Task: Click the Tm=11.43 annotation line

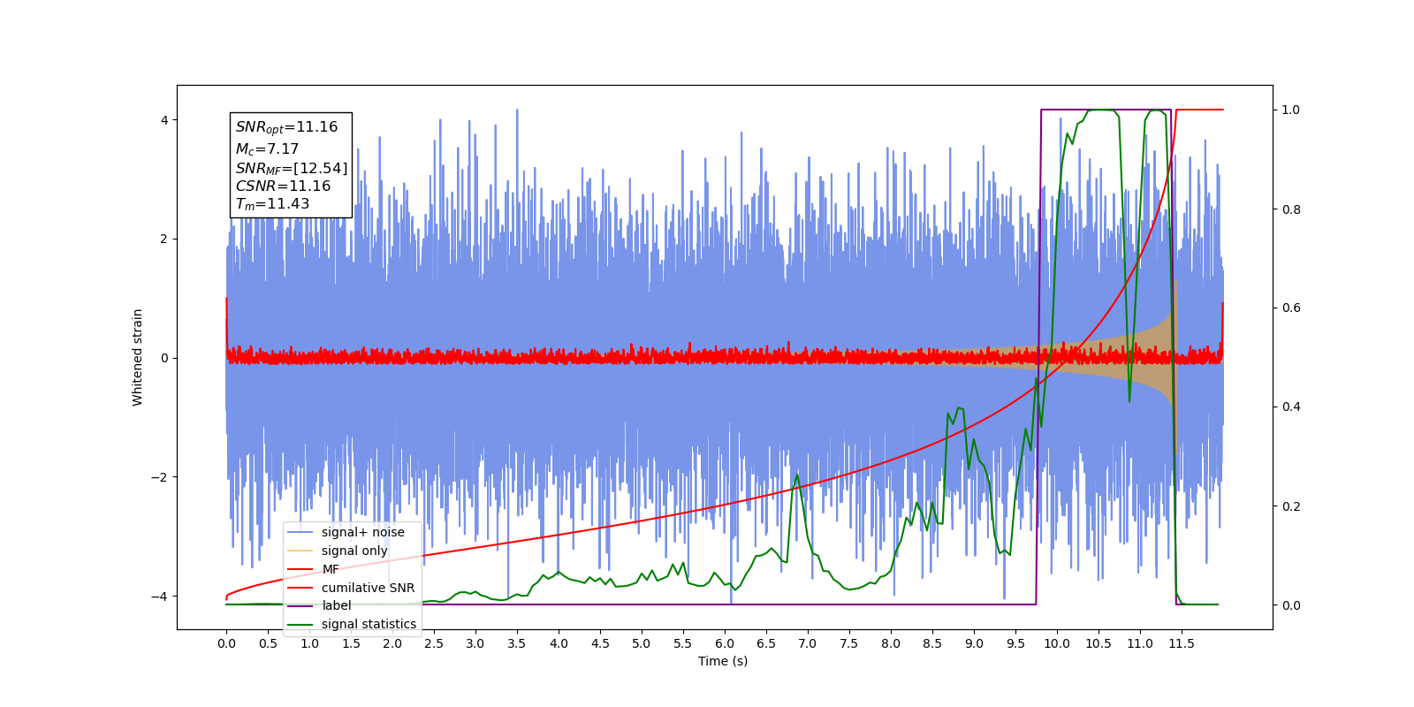Action: (x=272, y=204)
